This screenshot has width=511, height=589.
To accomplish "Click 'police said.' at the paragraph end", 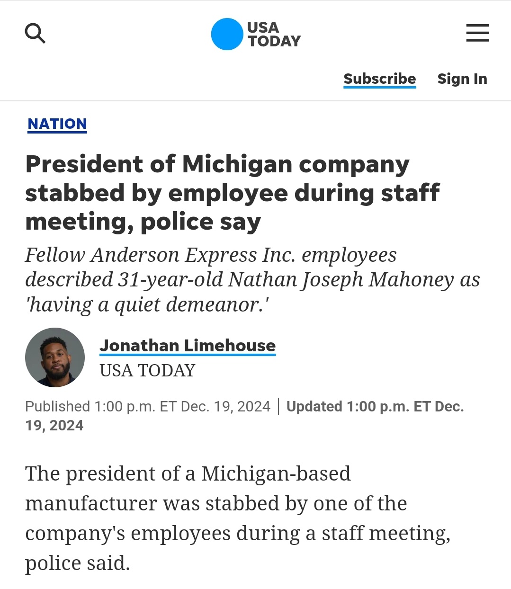I will point(78,563).
